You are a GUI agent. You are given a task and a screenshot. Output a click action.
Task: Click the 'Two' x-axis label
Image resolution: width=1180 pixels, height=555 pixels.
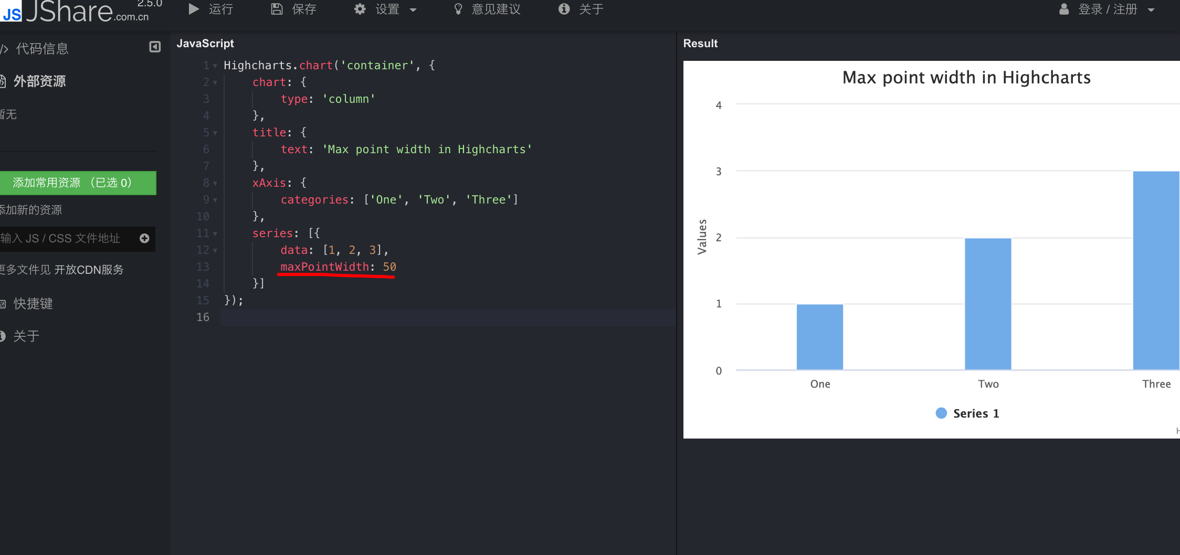click(x=988, y=384)
